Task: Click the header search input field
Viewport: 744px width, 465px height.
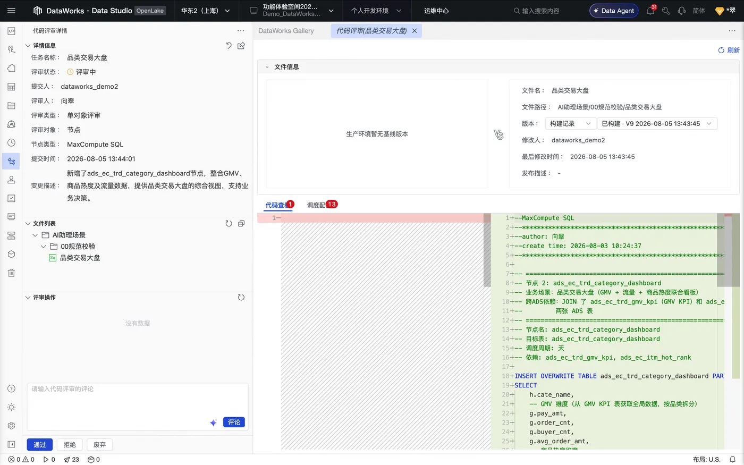Action: 540,11
